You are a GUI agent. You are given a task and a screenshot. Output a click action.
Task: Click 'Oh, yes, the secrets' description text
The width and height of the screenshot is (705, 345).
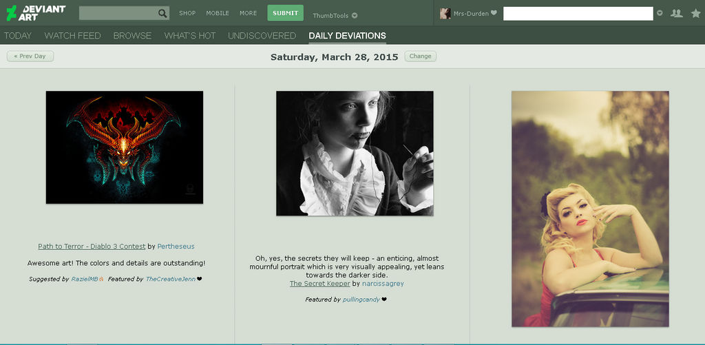tap(347, 266)
